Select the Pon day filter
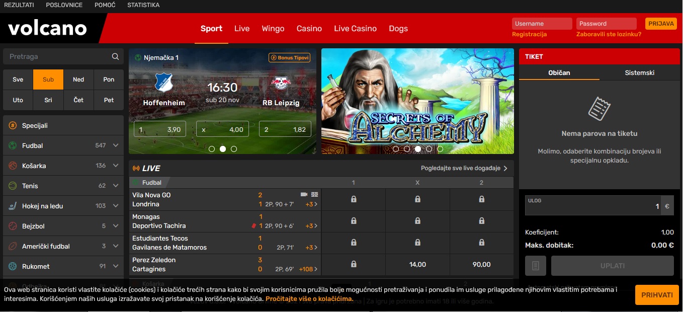Viewport: 683px width, 312px height. click(109, 80)
